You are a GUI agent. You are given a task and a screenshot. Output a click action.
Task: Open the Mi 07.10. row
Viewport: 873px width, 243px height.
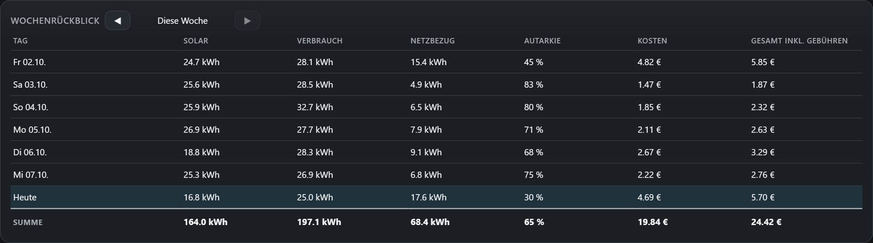tap(436, 175)
